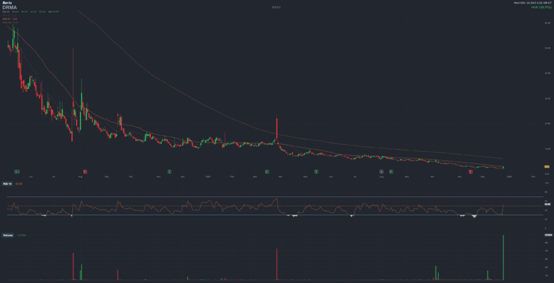Click the Volume indicator label
This screenshot has height=283, width=554.
pos(8,235)
